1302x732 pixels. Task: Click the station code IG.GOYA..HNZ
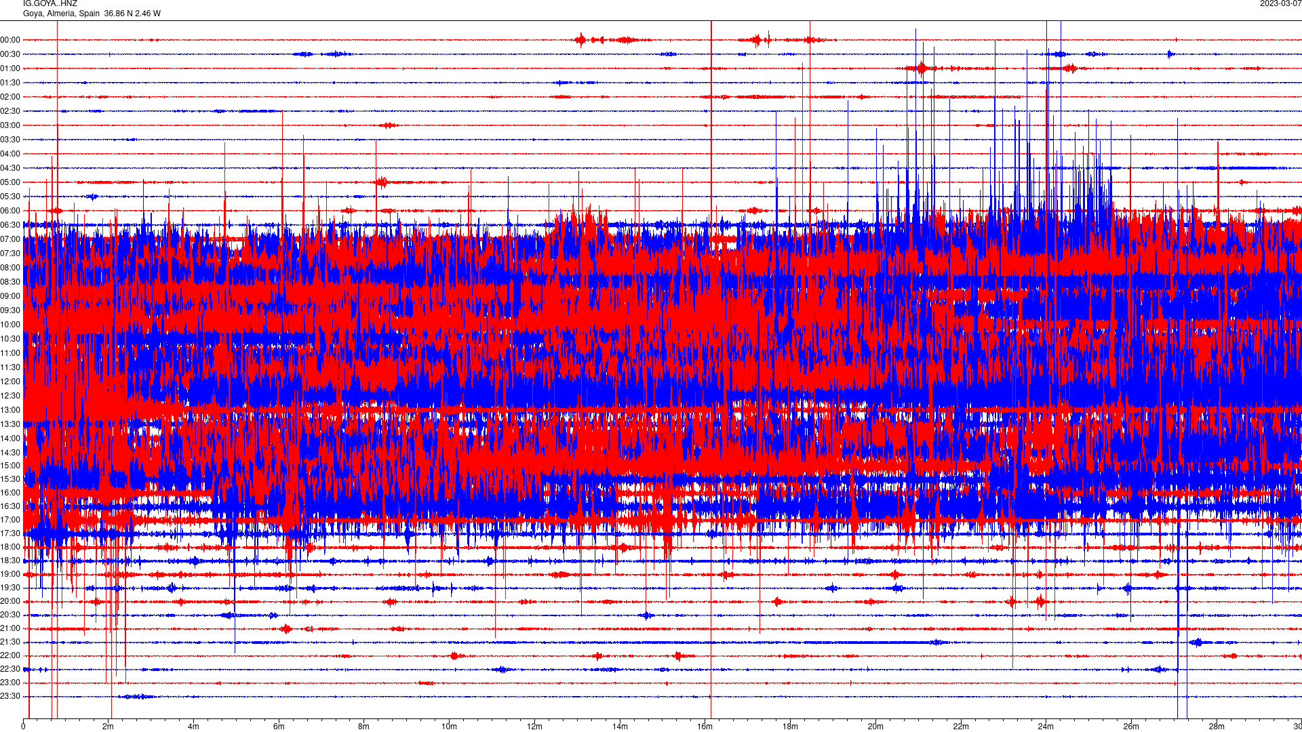pos(50,4)
